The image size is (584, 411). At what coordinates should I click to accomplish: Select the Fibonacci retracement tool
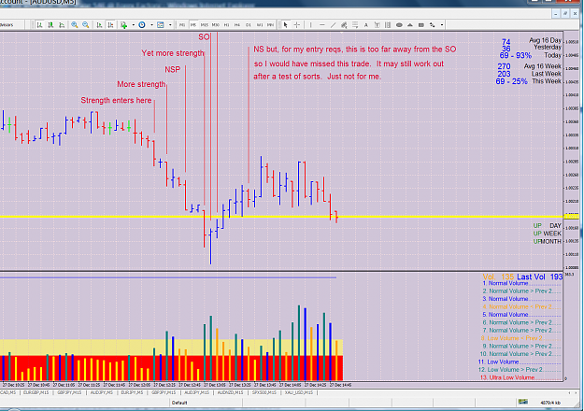click(355, 25)
